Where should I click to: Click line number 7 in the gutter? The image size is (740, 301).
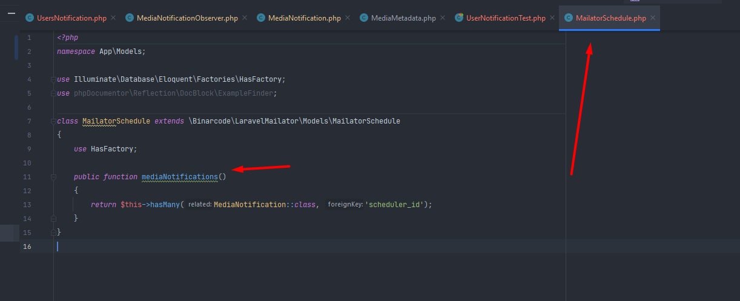[29, 121]
